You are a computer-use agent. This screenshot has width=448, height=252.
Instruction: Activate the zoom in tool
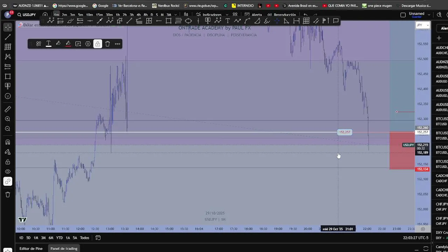coord(8,119)
